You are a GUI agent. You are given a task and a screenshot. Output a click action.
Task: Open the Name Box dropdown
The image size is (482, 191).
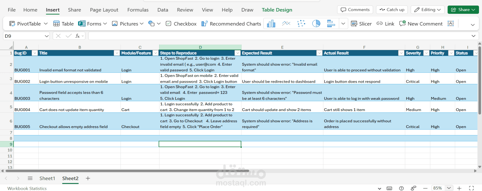(47, 36)
